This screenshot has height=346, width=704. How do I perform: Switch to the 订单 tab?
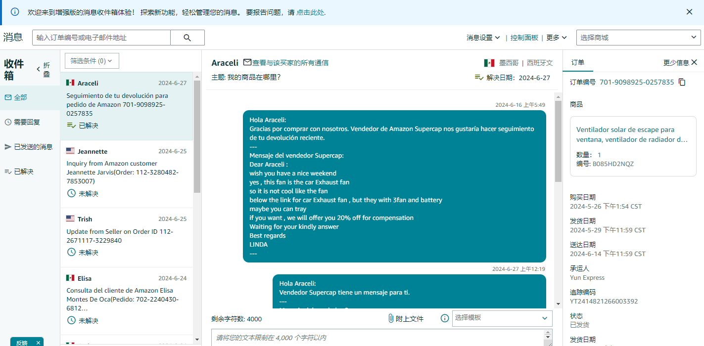[578, 62]
